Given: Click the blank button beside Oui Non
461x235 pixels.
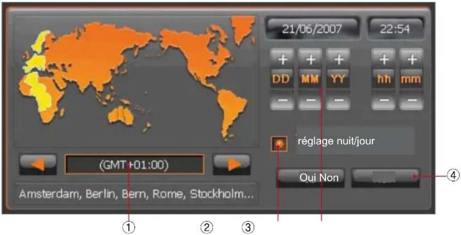Looking at the screenshot, I should tap(385, 177).
